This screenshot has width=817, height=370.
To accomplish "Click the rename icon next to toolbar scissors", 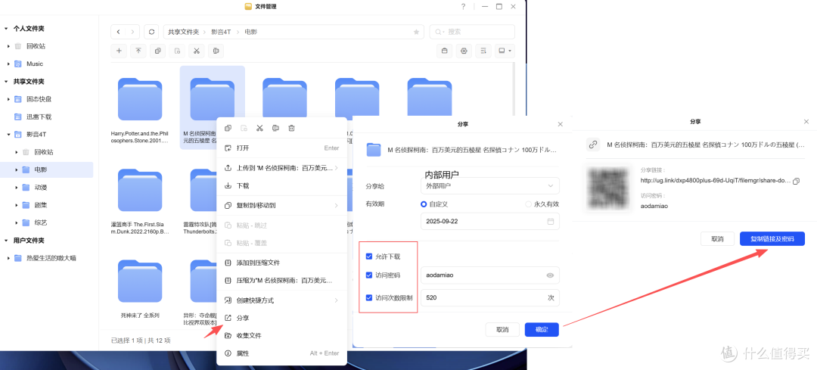I will point(215,51).
